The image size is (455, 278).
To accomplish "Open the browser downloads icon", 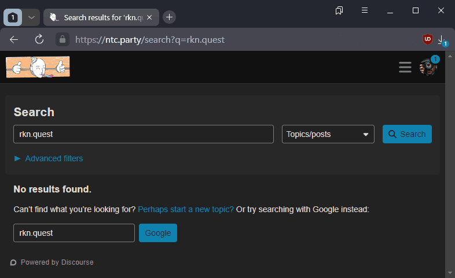I will point(442,40).
